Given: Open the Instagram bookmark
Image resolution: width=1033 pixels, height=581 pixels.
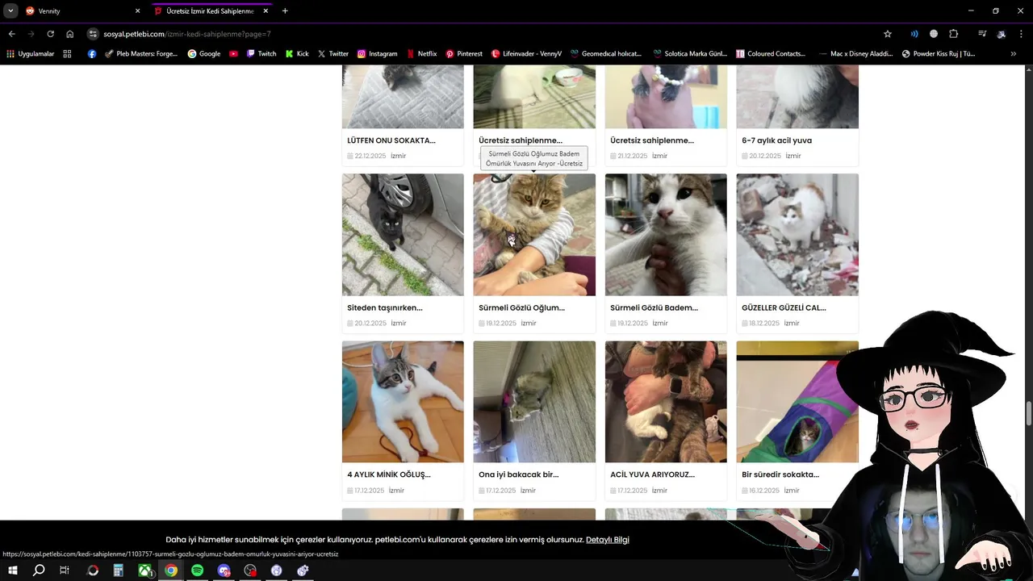Looking at the screenshot, I should click(x=377, y=54).
